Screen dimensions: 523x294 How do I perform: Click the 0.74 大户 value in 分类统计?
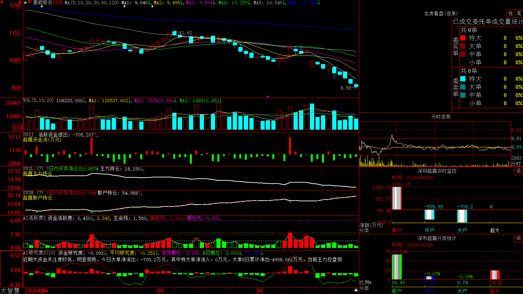pyautogui.click(x=463, y=283)
